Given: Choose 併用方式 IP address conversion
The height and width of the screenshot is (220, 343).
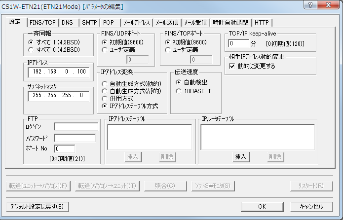Looking at the screenshot, I should (104, 99).
